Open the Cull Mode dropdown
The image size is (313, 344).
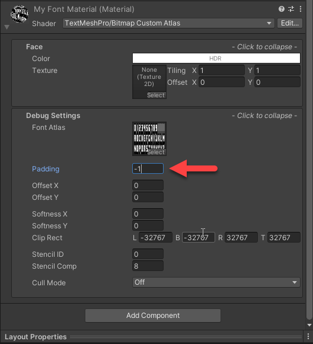(x=216, y=282)
